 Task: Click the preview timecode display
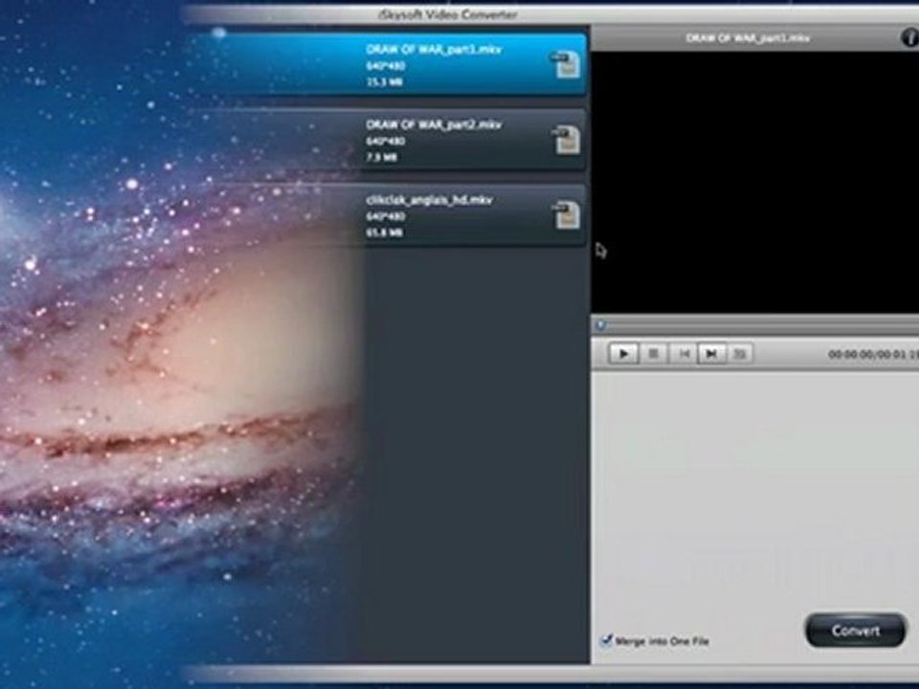873,354
